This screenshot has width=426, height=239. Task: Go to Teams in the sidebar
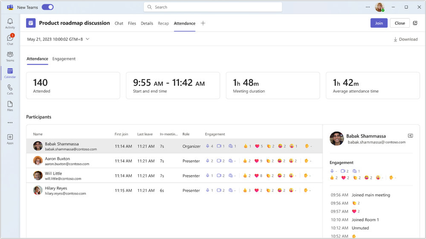click(10, 56)
